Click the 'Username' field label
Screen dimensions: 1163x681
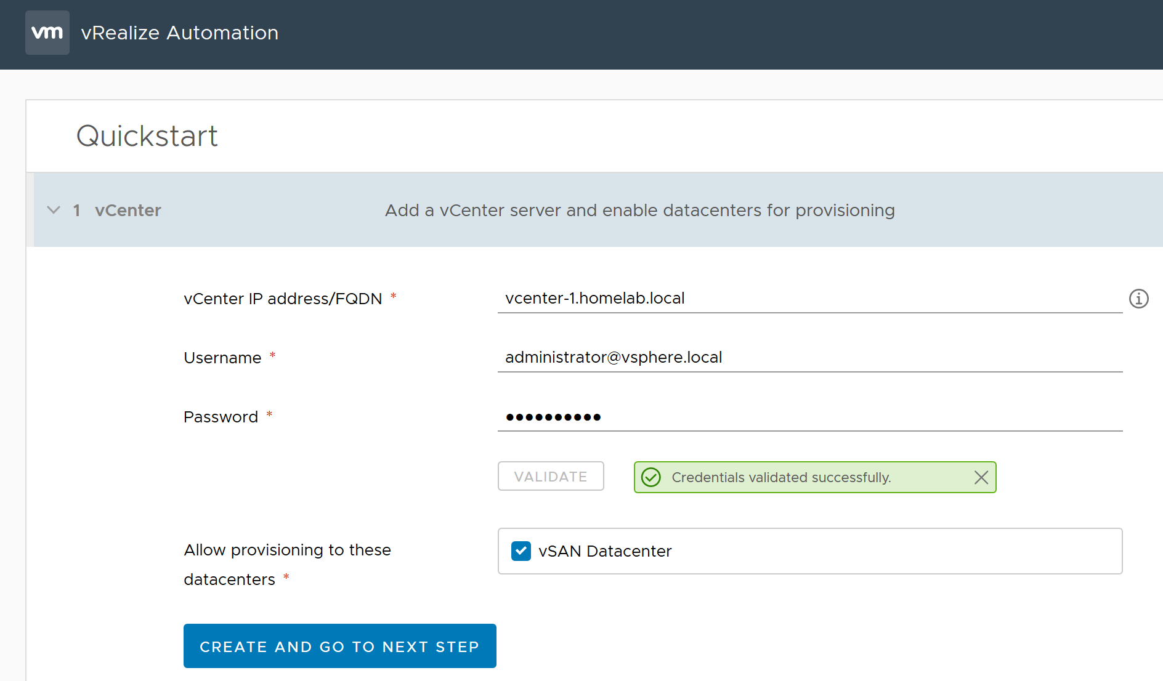(x=222, y=358)
